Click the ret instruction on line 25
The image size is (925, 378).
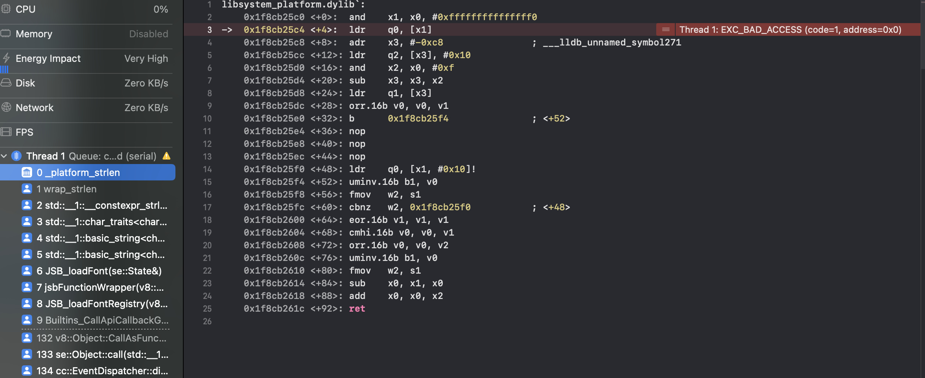coord(357,309)
